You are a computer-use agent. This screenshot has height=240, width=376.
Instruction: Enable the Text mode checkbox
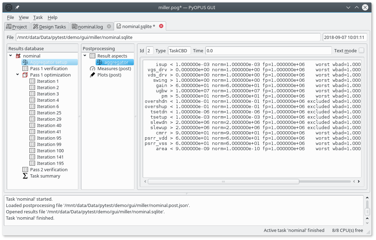point(361,51)
